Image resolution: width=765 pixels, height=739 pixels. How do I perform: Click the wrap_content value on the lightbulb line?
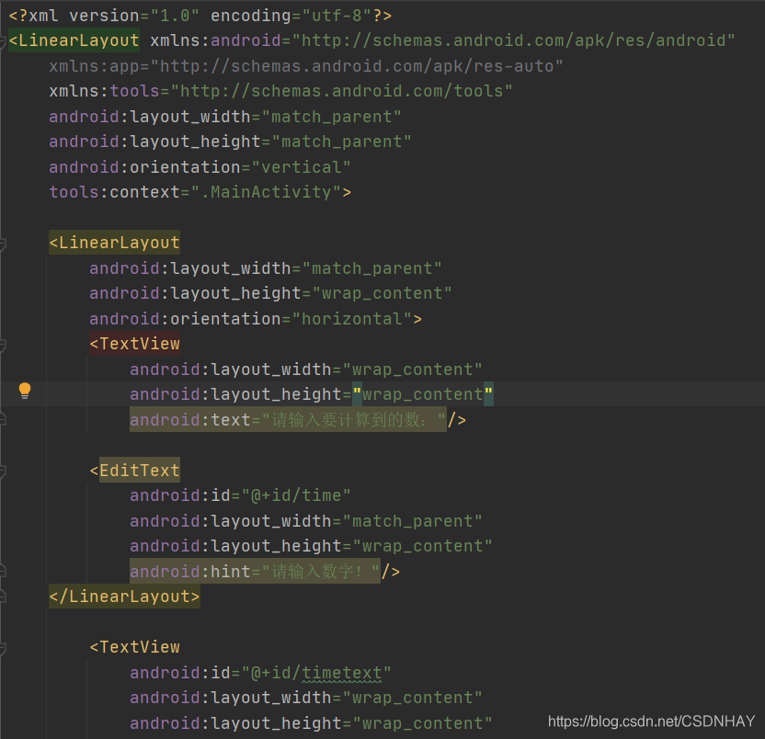423,394
